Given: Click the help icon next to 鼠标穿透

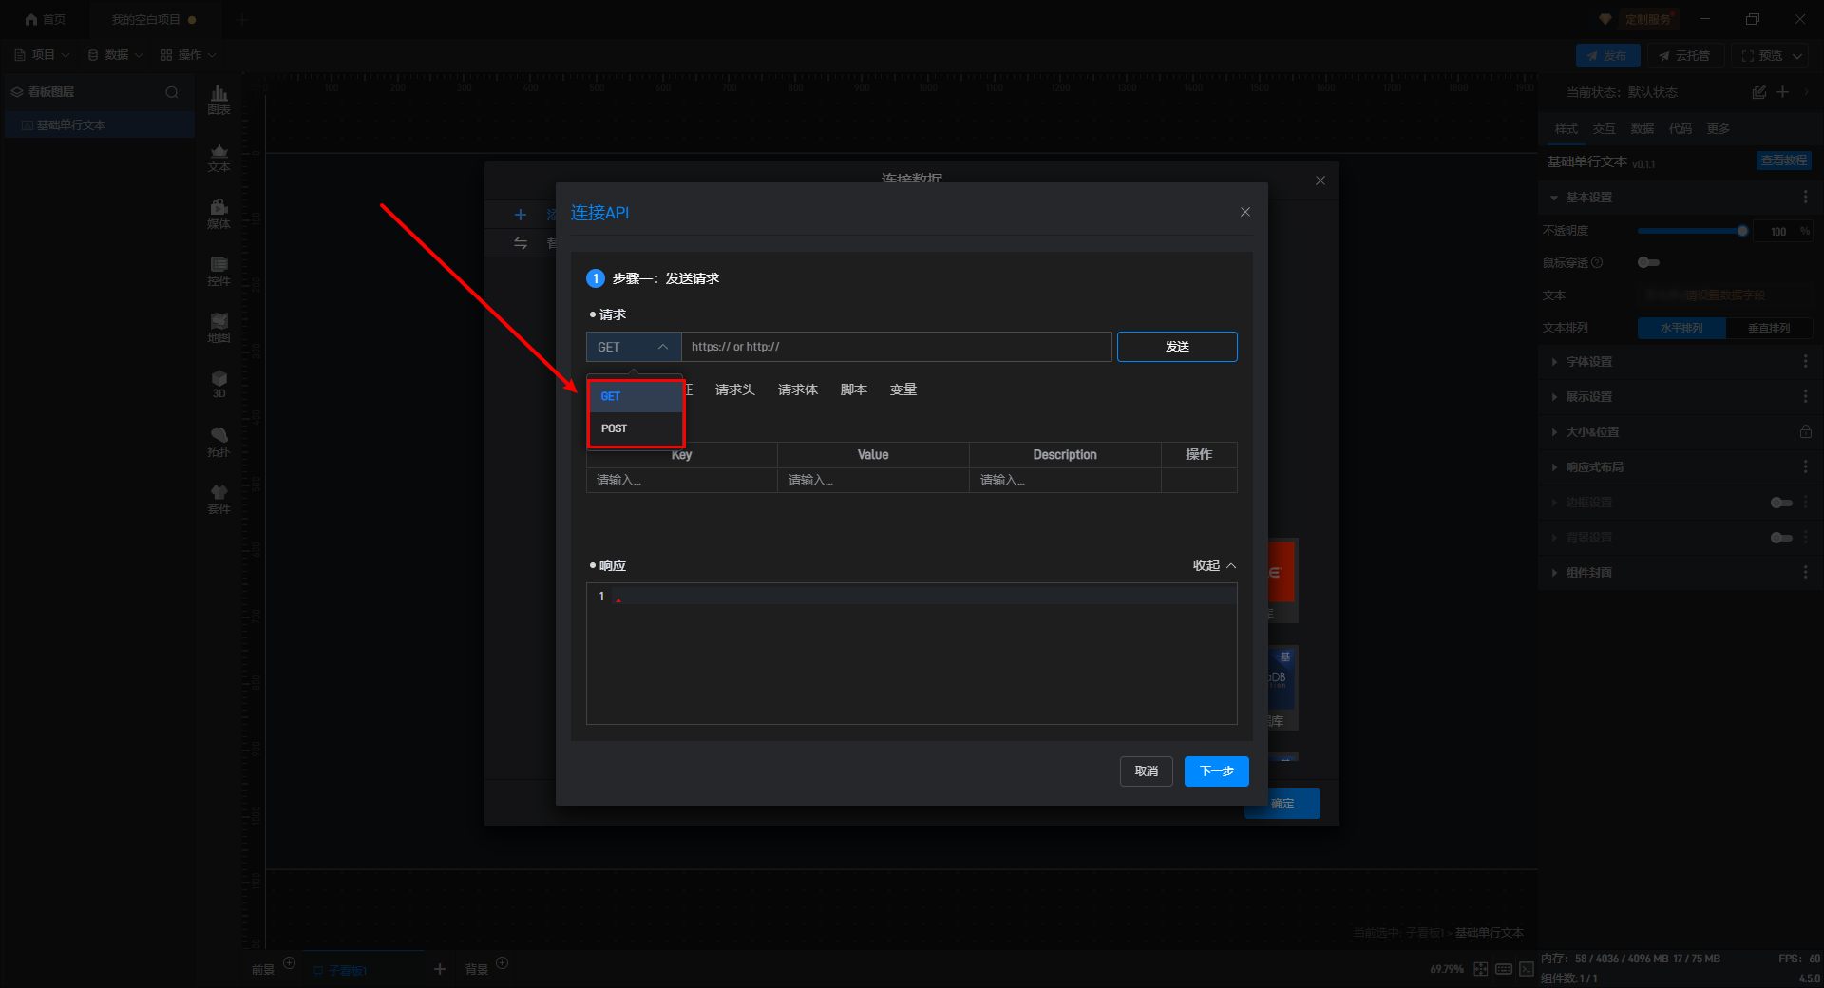Looking at the screenshot, I should [x=1597, y=262].
